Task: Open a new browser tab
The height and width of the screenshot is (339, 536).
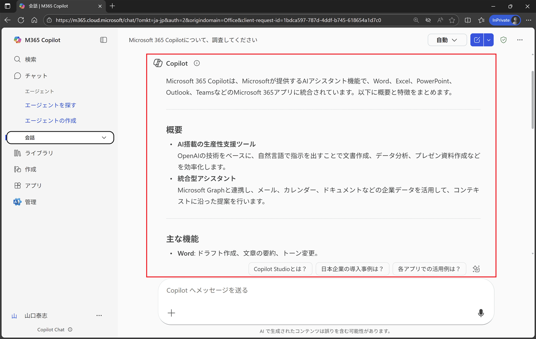Action: (x=112, y=6)
